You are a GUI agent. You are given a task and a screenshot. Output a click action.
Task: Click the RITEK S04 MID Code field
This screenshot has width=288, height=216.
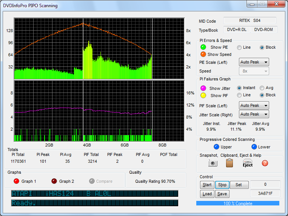(250, 20)
